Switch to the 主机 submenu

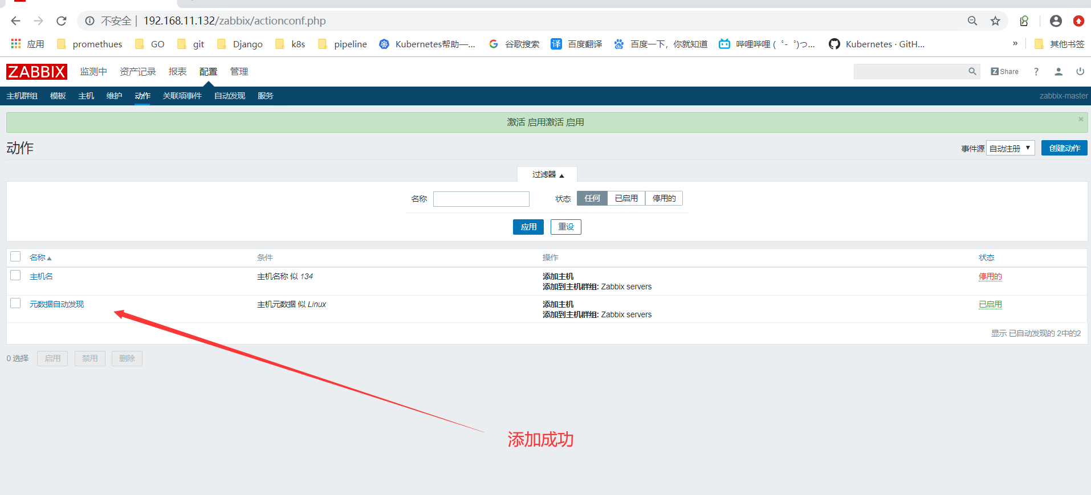coord(86,96)
